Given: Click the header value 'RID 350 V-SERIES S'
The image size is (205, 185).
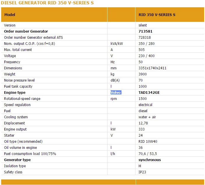Looking at the screenshot, I should pos(157,15).
